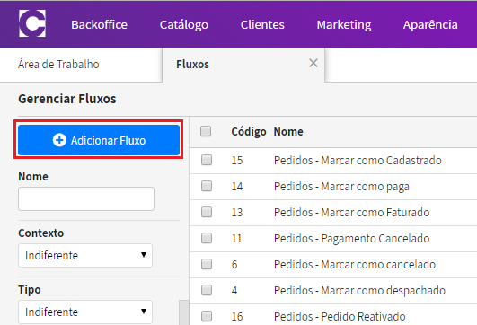Switch to Área de Trabalho tab
The height and width of the screenshot is (325, 477).
[58, 65]
